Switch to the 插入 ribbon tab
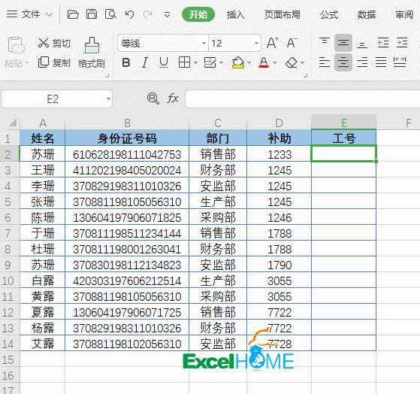Viewport: 420px width, 394px height. pos(236,14)
